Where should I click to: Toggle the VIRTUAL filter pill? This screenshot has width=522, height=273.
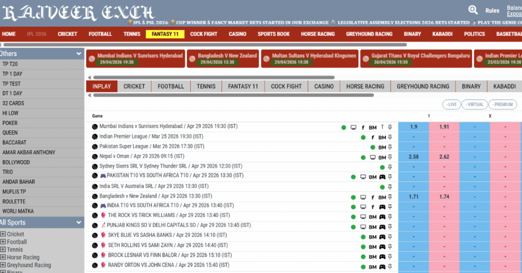tap(474, 104)
